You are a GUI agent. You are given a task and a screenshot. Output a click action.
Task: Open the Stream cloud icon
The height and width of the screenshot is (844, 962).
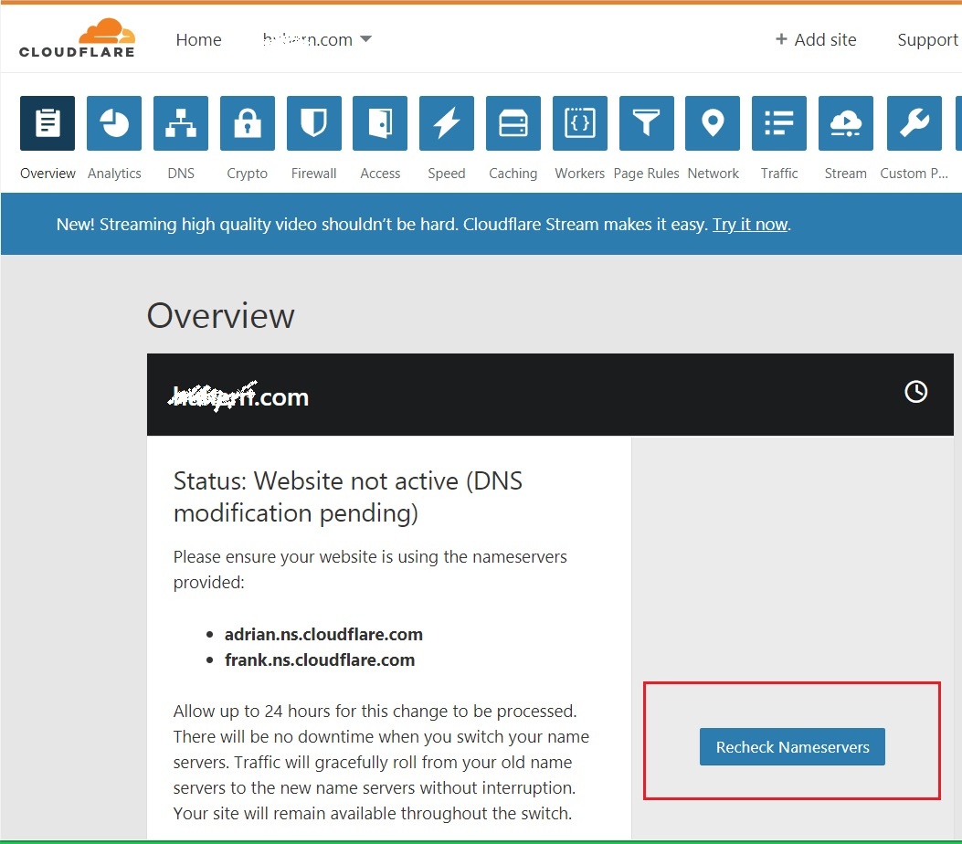[x=846, y=123]
